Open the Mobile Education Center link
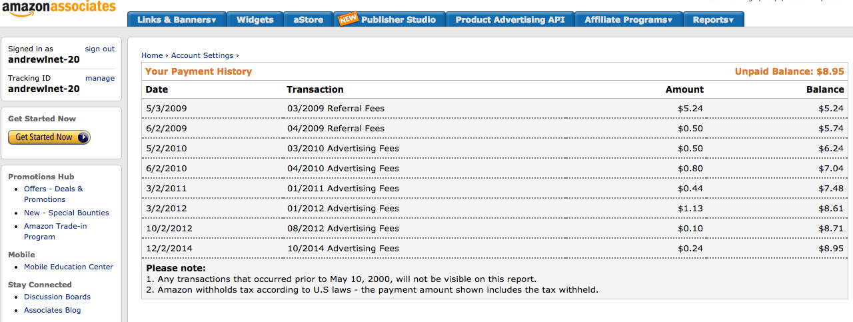Image resolution: width=853 pixels, height=322 pixels. (69, 267)
